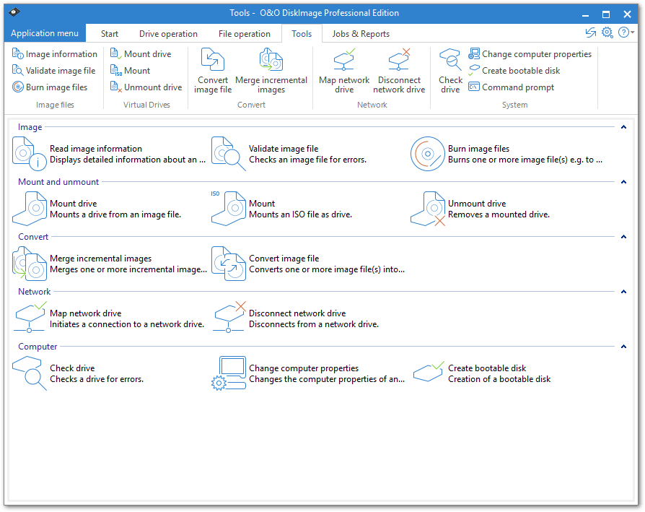The image size is (645, 512).
Task: Switch to Jobs & Reports tab
Action: coord(361,34)
